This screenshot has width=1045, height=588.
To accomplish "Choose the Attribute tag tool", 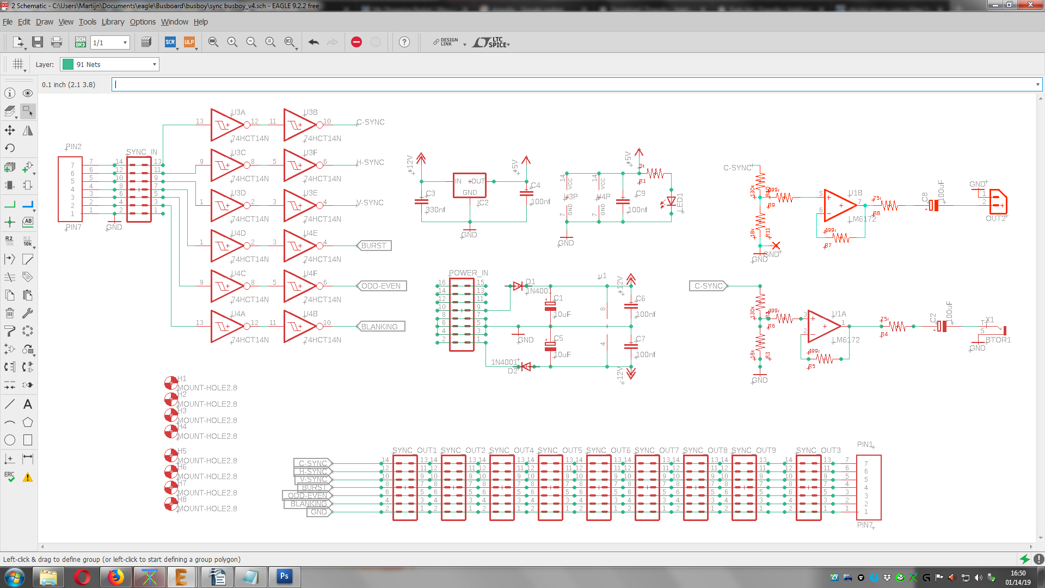I will coord(28,277).
